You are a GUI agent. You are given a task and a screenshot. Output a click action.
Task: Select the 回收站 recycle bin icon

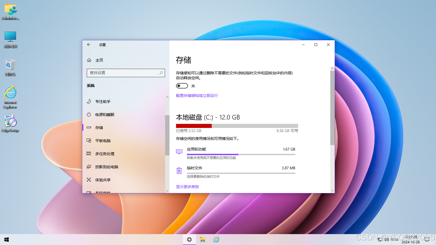pos(10,68)
